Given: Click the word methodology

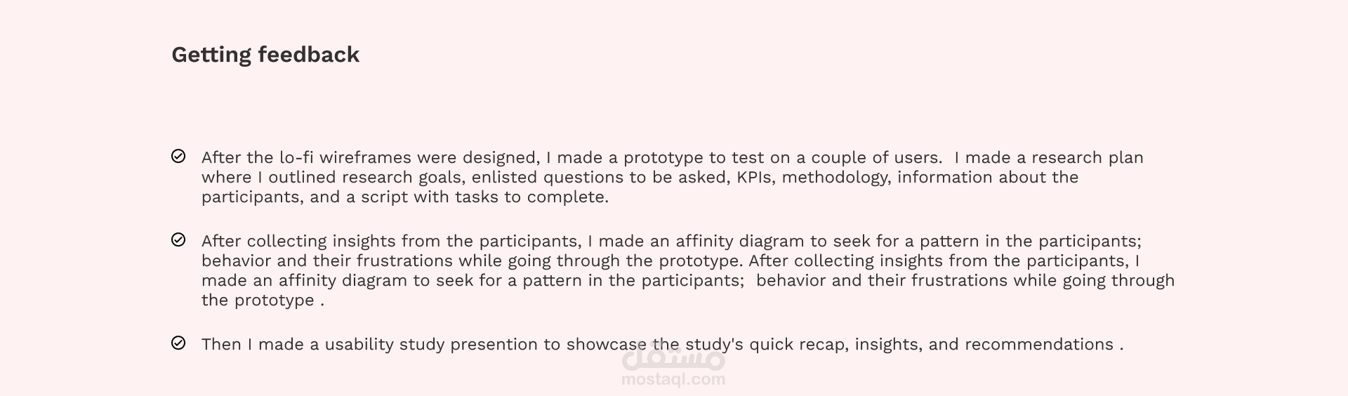Looking at the screenshot, I should (836, 178).
